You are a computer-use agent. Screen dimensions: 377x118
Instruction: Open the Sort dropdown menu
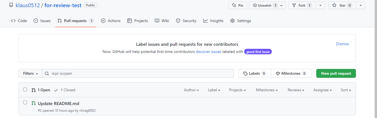pyautogui.click(x=346, y=90)
